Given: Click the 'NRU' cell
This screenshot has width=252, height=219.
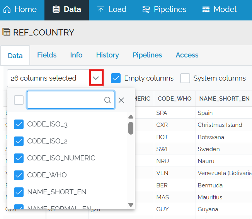Looking at the screenshot, I should coord(175,161).
